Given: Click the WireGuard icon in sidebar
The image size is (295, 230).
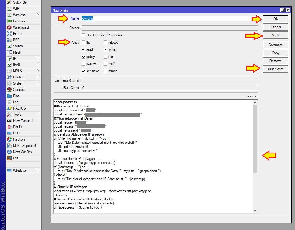Looking at the screenshot, I should (x=9, y=27).
